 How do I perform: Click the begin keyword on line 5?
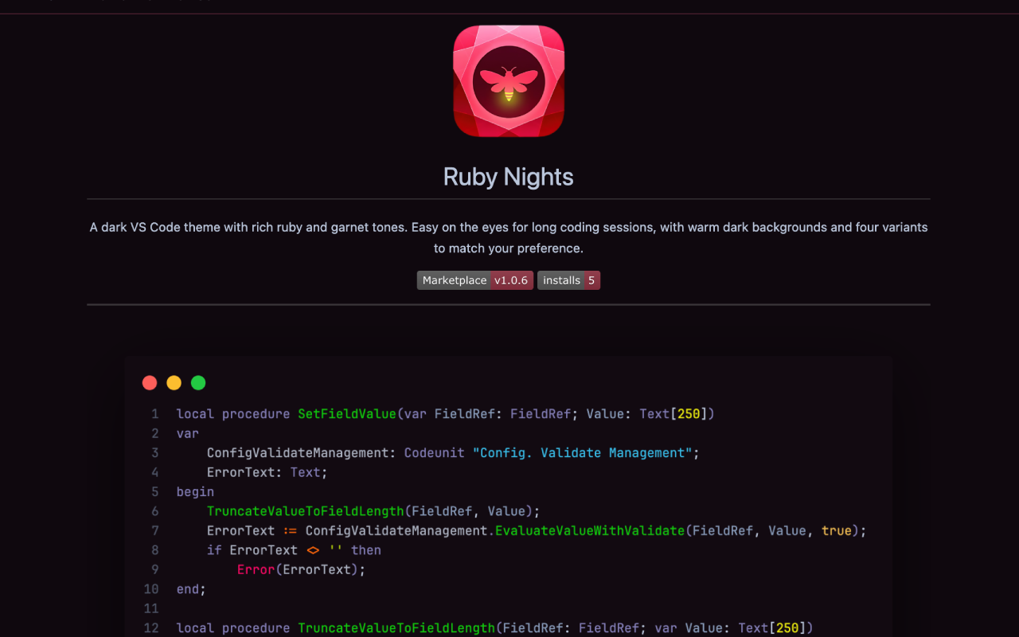point(194,491)
